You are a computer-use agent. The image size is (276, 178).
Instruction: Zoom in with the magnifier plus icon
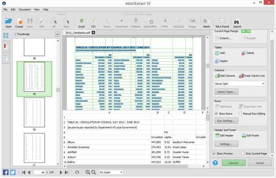[88, 172]
